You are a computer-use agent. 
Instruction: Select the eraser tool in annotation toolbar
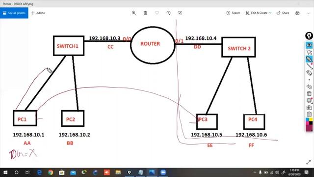(x=309, y=73)
